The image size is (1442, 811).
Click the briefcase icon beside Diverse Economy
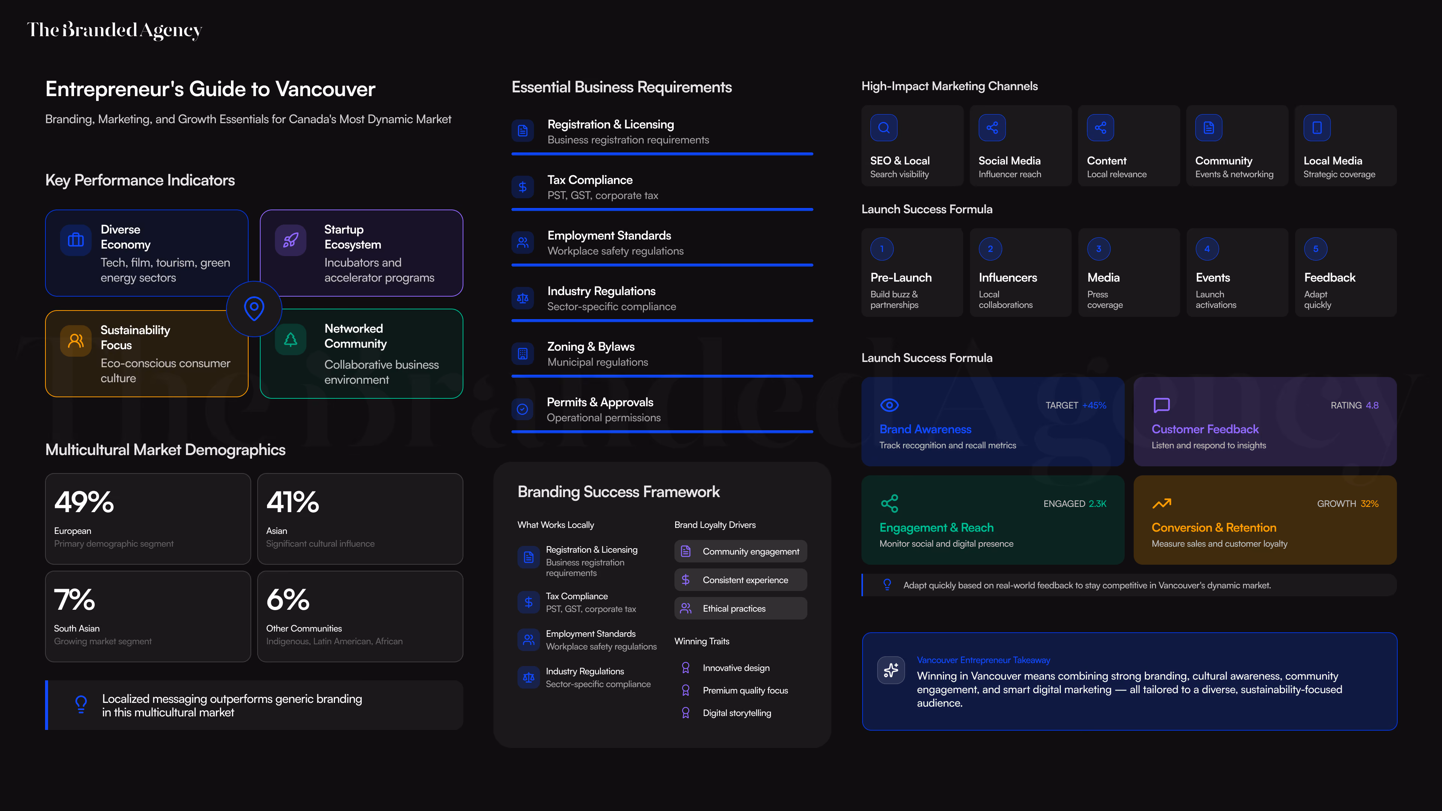coord(75,240)
